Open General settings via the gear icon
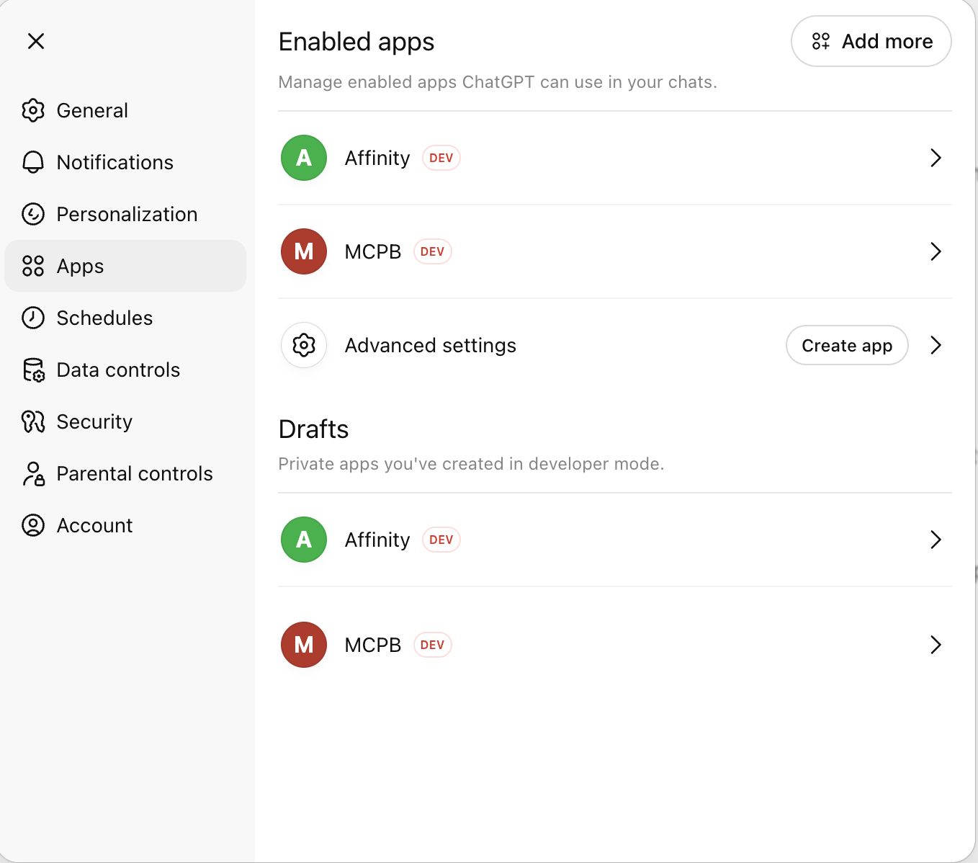The width and height of the screenshot is (978, 863). click(x=33, y=110)
